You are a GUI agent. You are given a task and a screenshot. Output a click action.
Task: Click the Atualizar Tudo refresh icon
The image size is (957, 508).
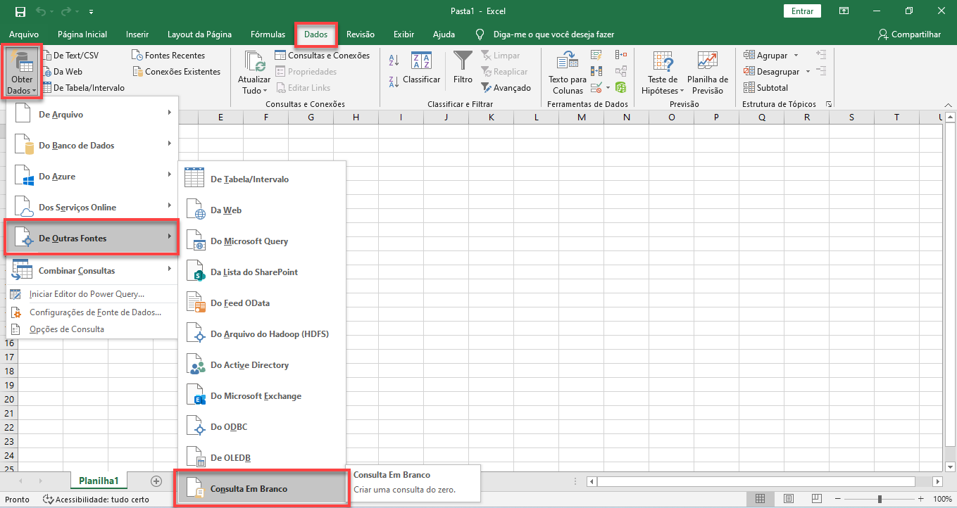[x=254, y=62]
